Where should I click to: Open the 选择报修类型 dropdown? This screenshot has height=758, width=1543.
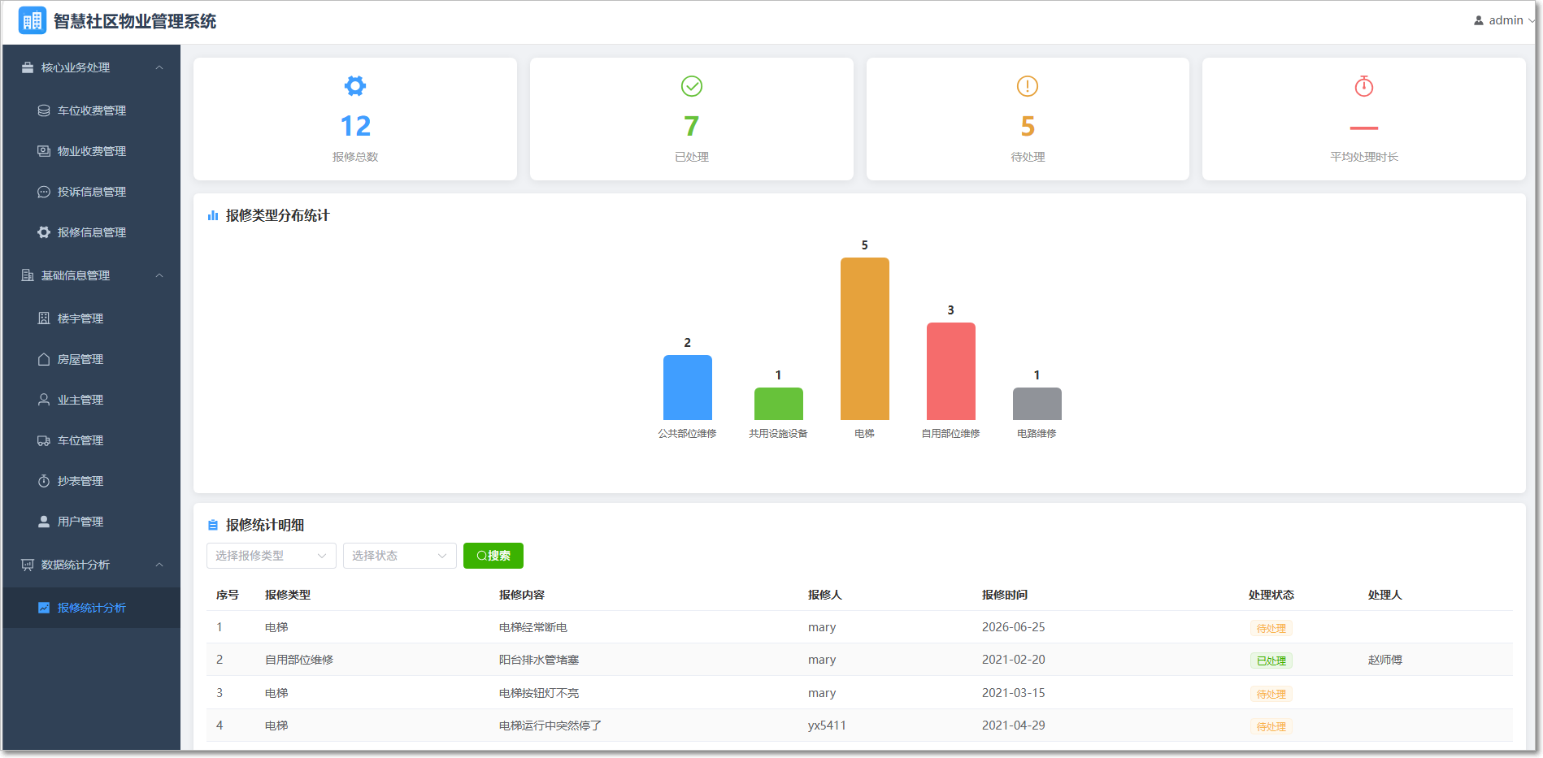click(x=272, y=556)
